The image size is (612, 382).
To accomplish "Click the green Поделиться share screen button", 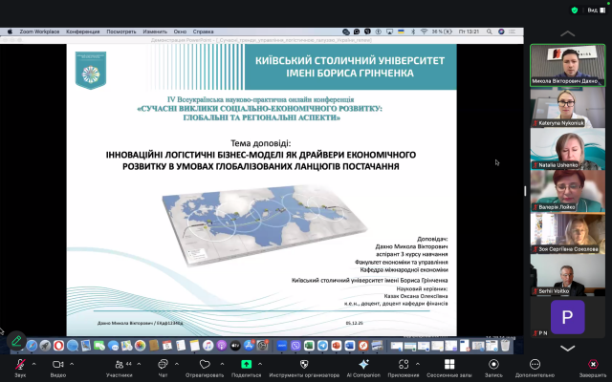I will coord(246,364).
